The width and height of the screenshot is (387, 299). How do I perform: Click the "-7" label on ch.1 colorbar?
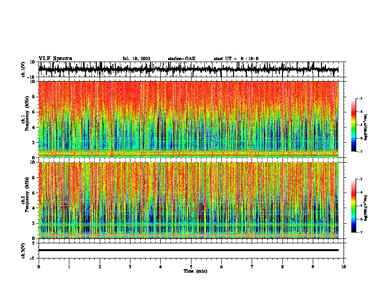[x=360, y=151]
